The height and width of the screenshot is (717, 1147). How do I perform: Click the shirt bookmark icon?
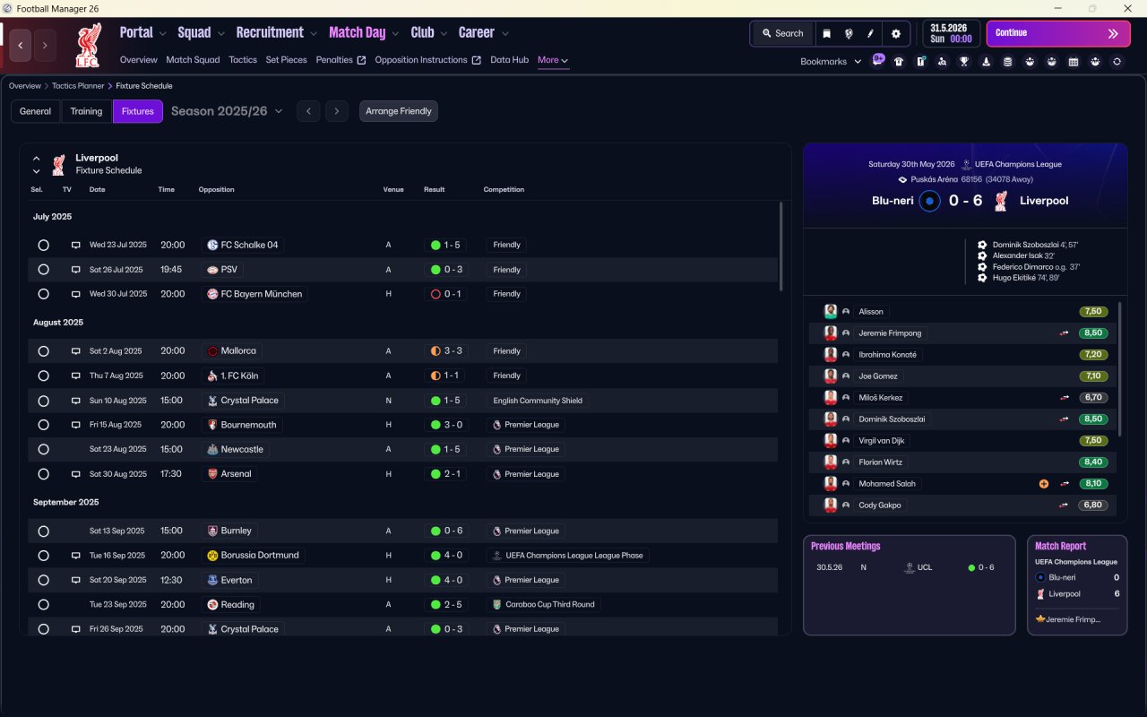pos(899,62)
